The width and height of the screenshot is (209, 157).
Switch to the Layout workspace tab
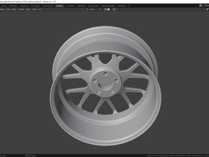(x=4, y=6)
